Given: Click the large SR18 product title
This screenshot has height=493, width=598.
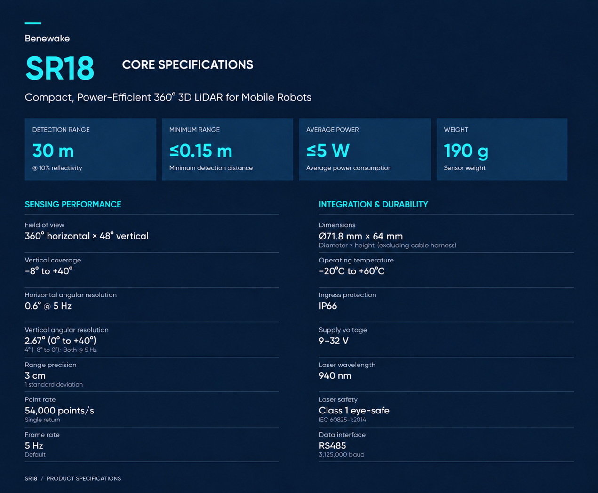Looking at the screenshot, I should tap(60, 69).
